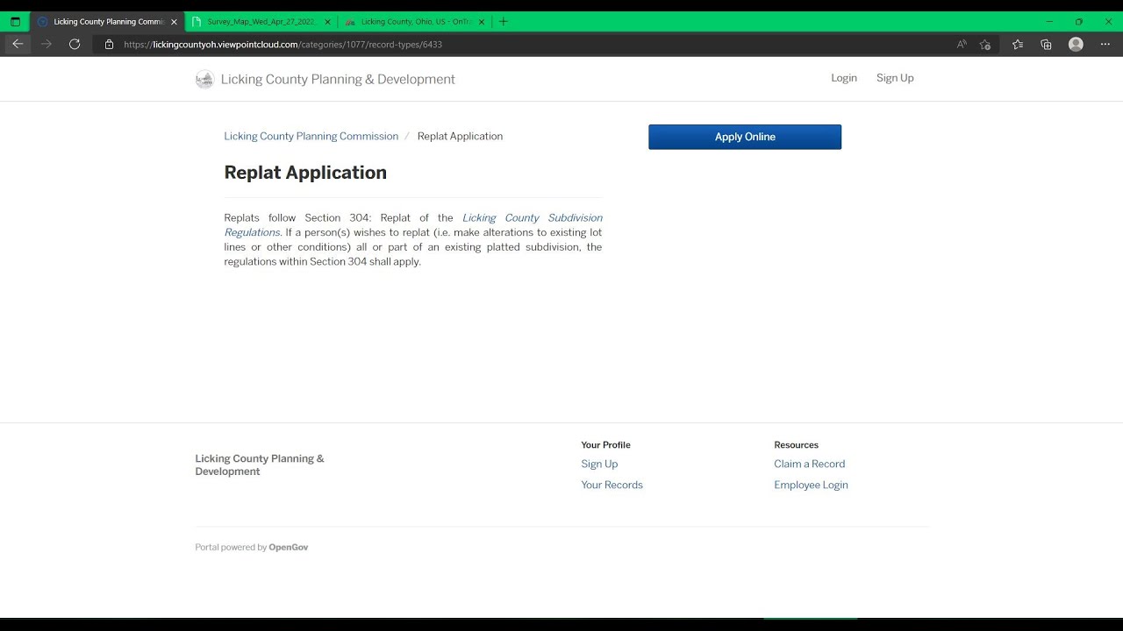Click the Replat Application breadcrumb text
Viewport: 1123px width, 631px height.
point(460,136)
